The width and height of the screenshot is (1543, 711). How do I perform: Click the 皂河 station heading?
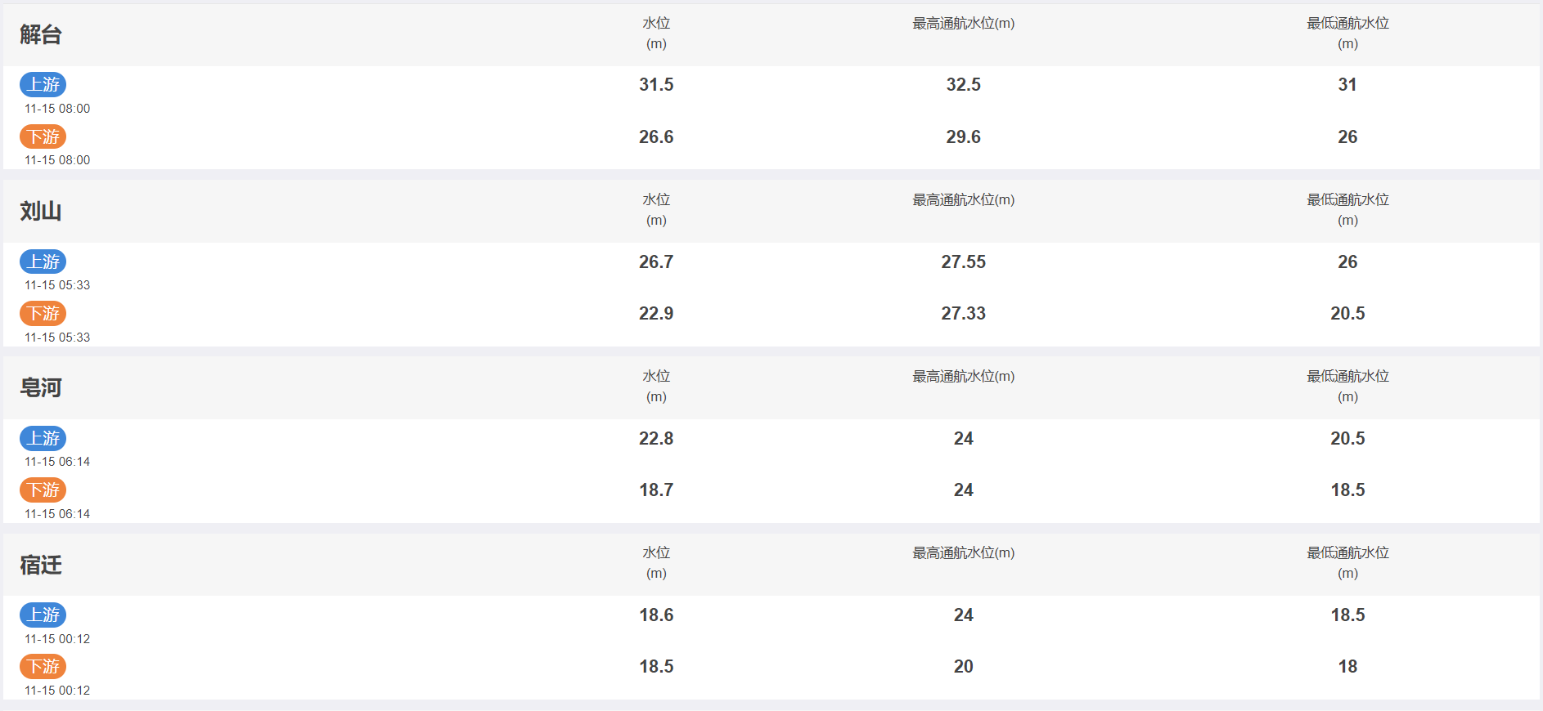(x=41, y=387)
